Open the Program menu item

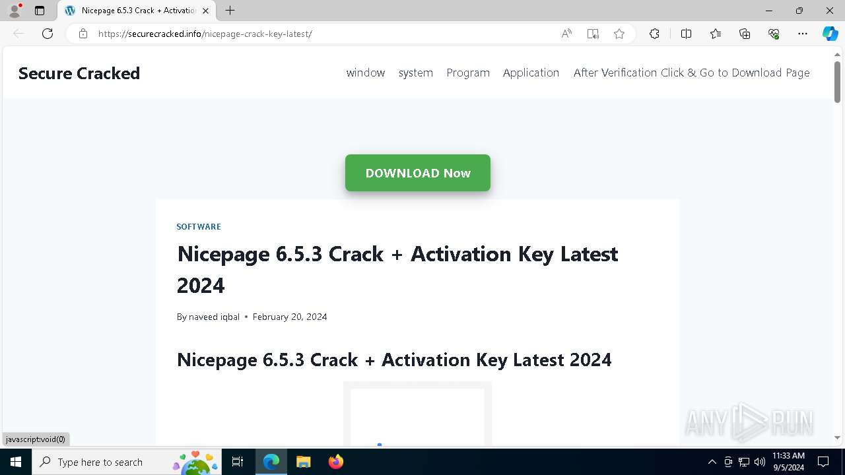pyautogui.click(x=468, y=73)
